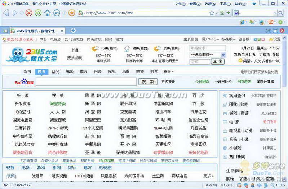
Task: Click the green Refresh icon
Action: pyautogui.click(x=38, y=13)
